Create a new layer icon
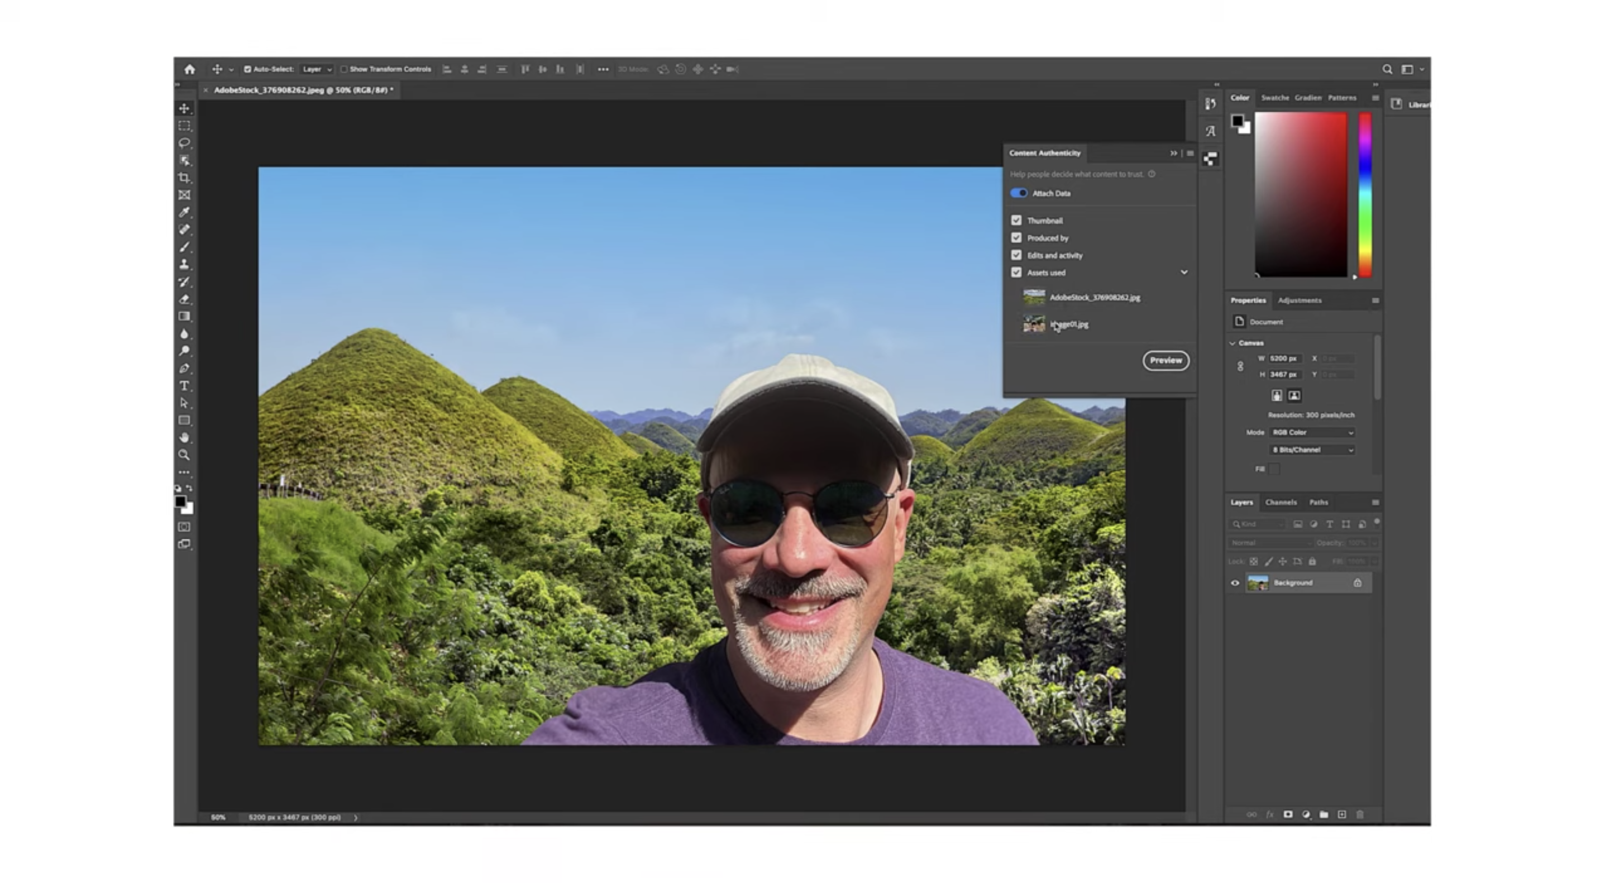Viewport: 1605px width, 889px height. click(1342, 814)
